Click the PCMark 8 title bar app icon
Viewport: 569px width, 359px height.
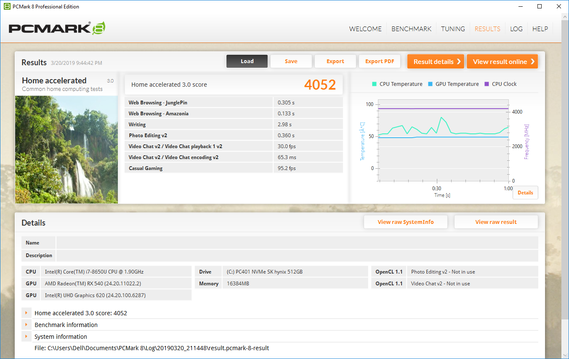click(x=7, y=6)
